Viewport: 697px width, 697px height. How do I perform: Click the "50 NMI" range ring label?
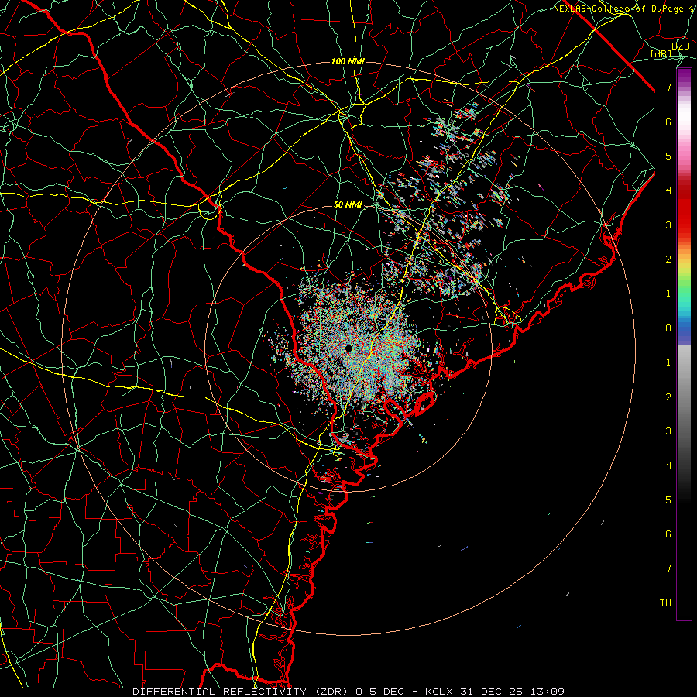point(348,205)
